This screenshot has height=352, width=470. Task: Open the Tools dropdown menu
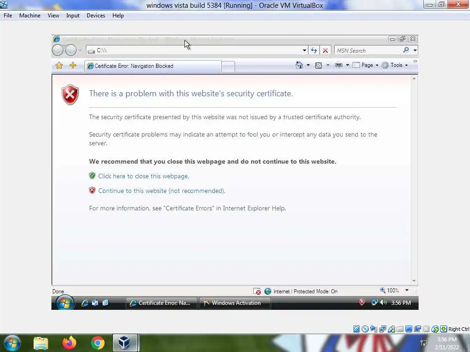pyautogui.click(x=395, y=65)
